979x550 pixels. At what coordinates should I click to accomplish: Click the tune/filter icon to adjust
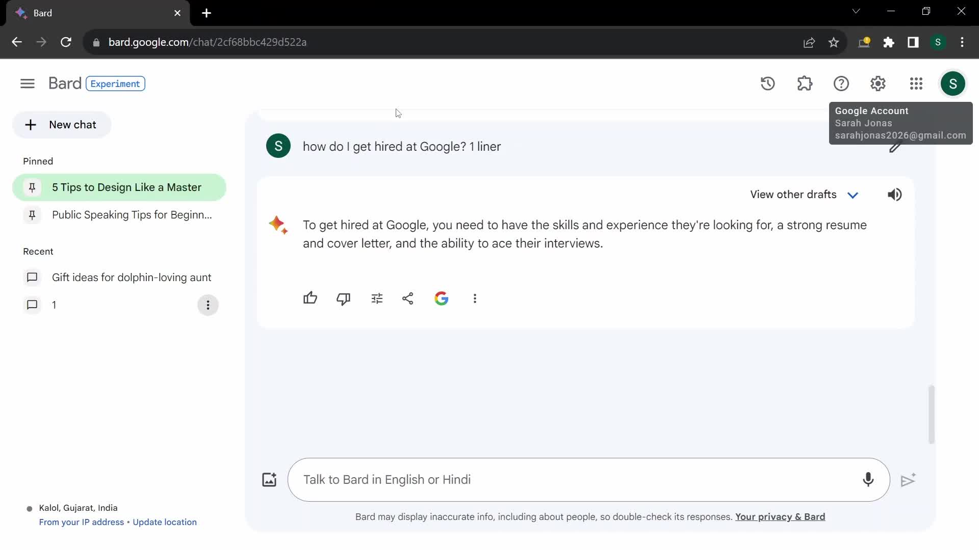coord(376,298)
